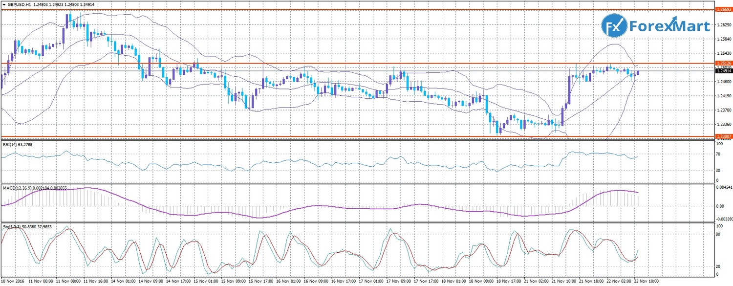Click the 1.26250 price scale label
Viewport: 733px width, 286px height.
pyautogui.click(x=723, y=25)
